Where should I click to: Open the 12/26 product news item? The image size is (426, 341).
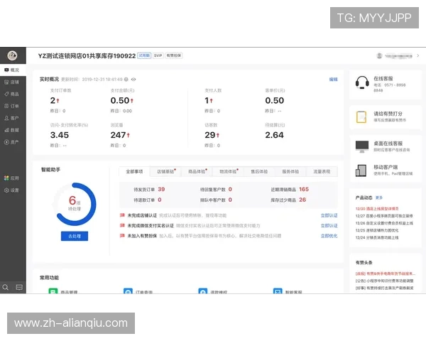(384, 223)
